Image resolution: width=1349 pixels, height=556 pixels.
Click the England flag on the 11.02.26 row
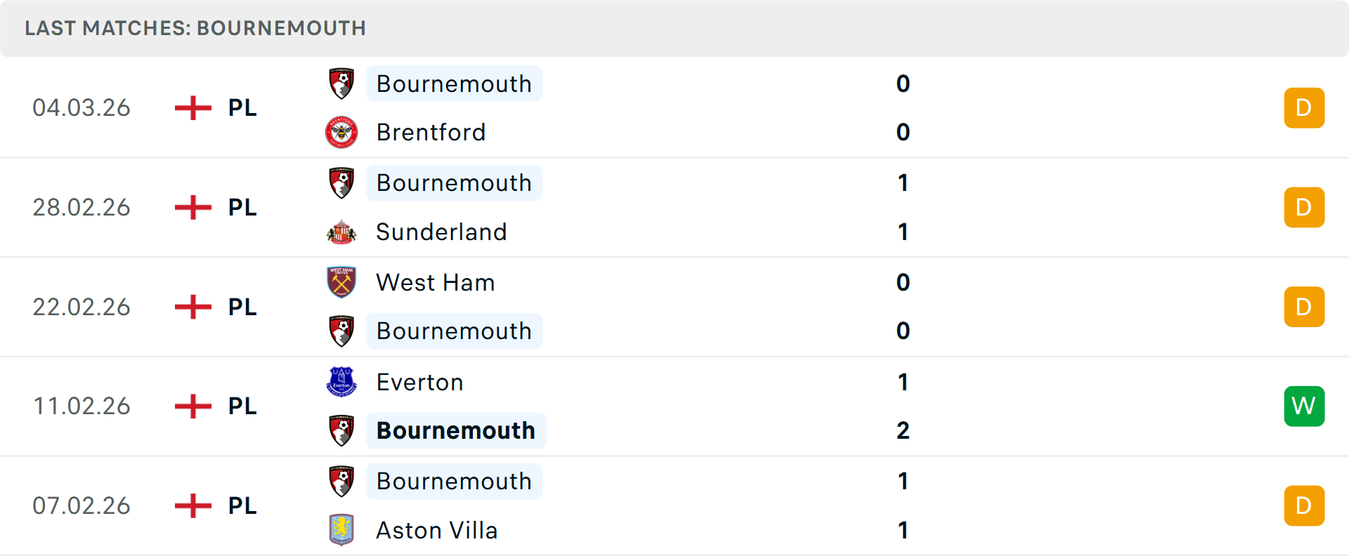(192, 406)
